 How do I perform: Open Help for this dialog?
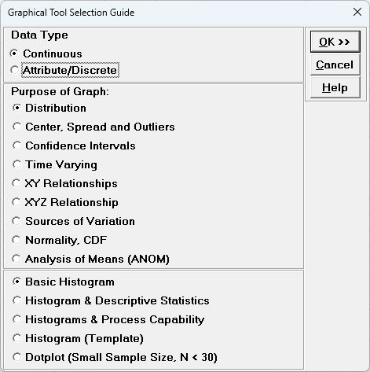coord(335,87)
